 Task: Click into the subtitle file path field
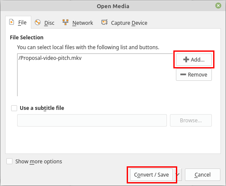click(92, 120)
